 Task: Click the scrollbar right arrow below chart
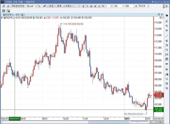coord(129,122)
